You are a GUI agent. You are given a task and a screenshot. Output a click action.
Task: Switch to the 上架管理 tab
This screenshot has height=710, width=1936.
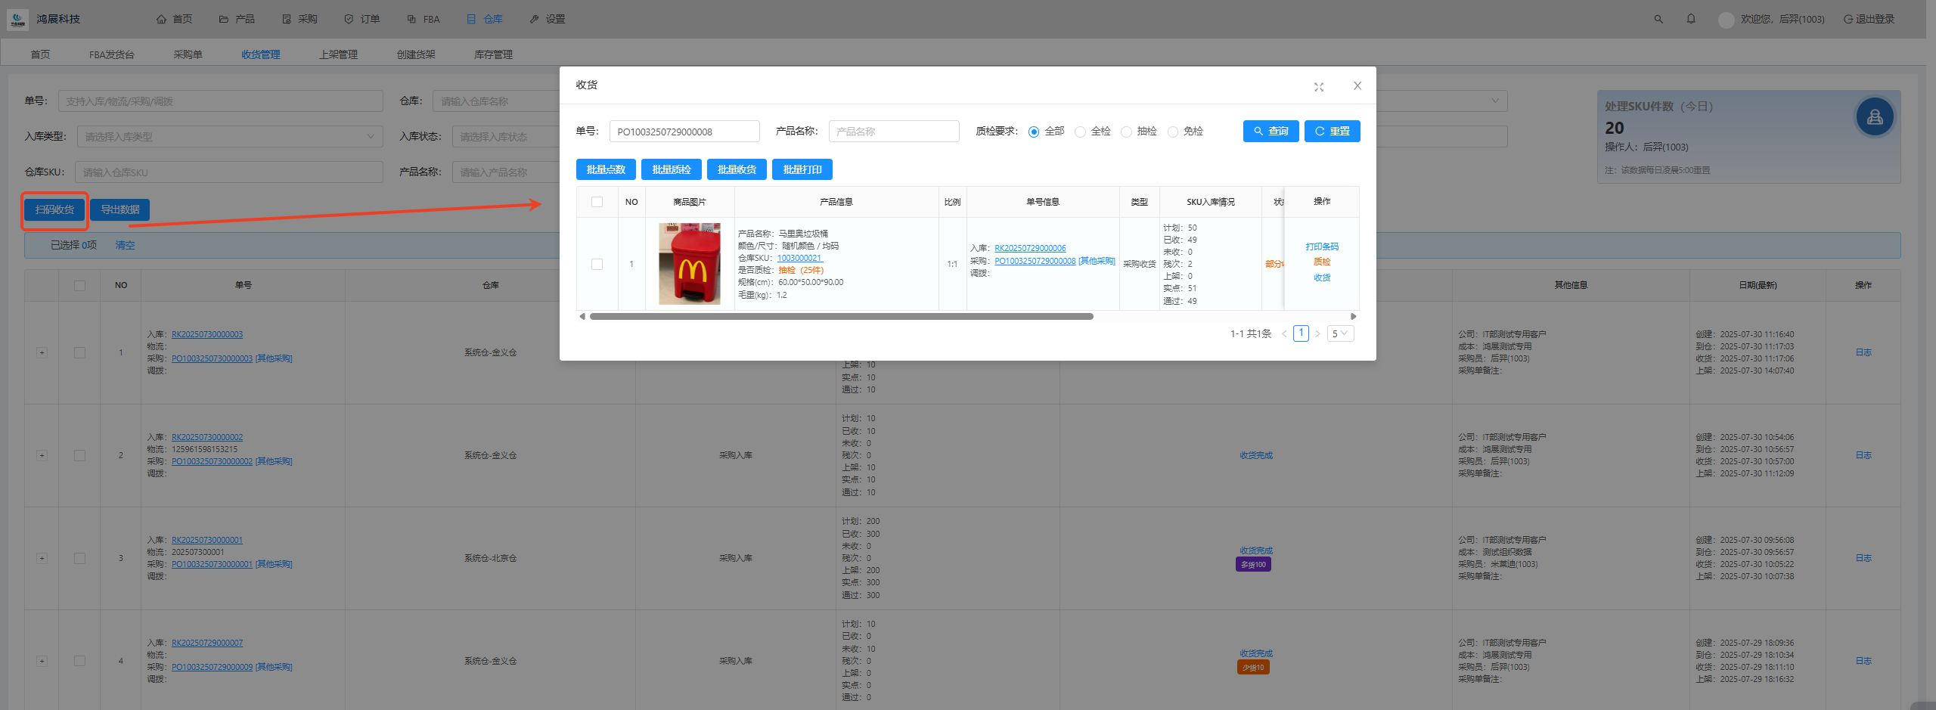338,54
